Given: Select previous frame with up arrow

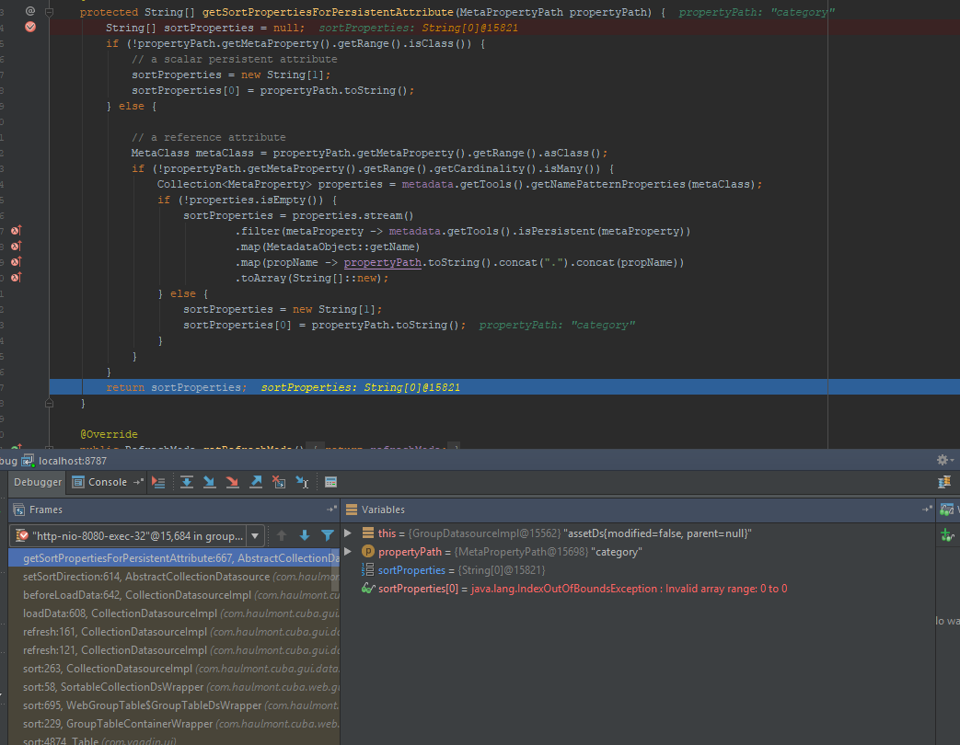Looking at the screenshot, I should point(282,536).
